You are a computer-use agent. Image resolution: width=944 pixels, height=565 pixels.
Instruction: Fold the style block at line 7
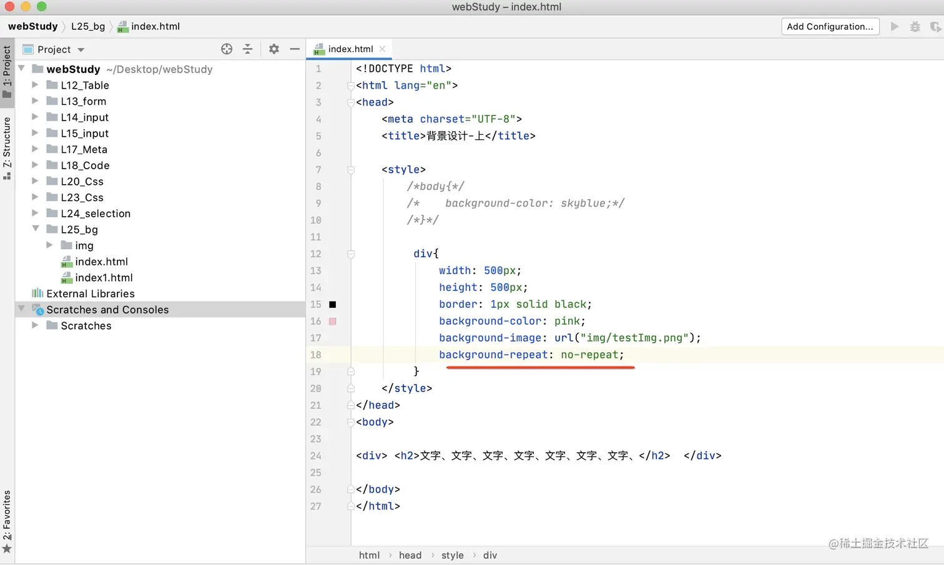pos(351,170)
